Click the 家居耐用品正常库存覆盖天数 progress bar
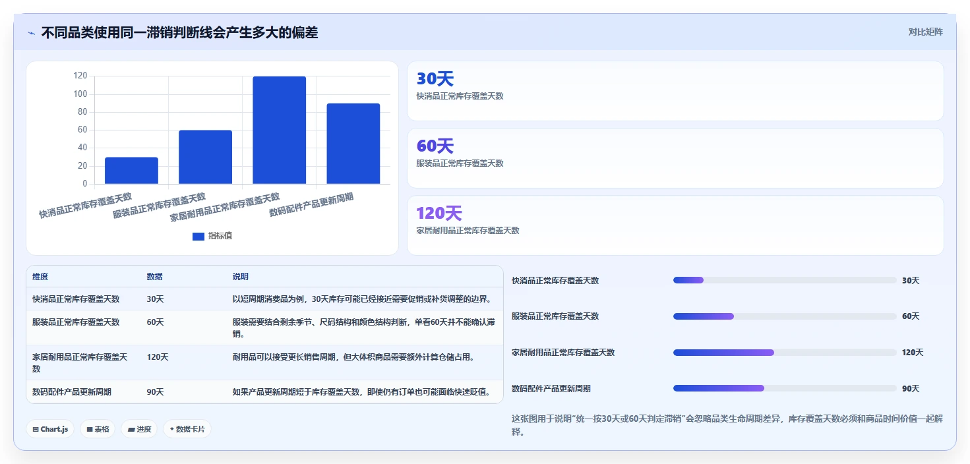 [x=785, y=353]
